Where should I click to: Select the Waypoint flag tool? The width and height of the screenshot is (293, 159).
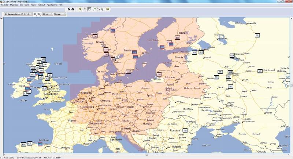[x=94, y=9]
